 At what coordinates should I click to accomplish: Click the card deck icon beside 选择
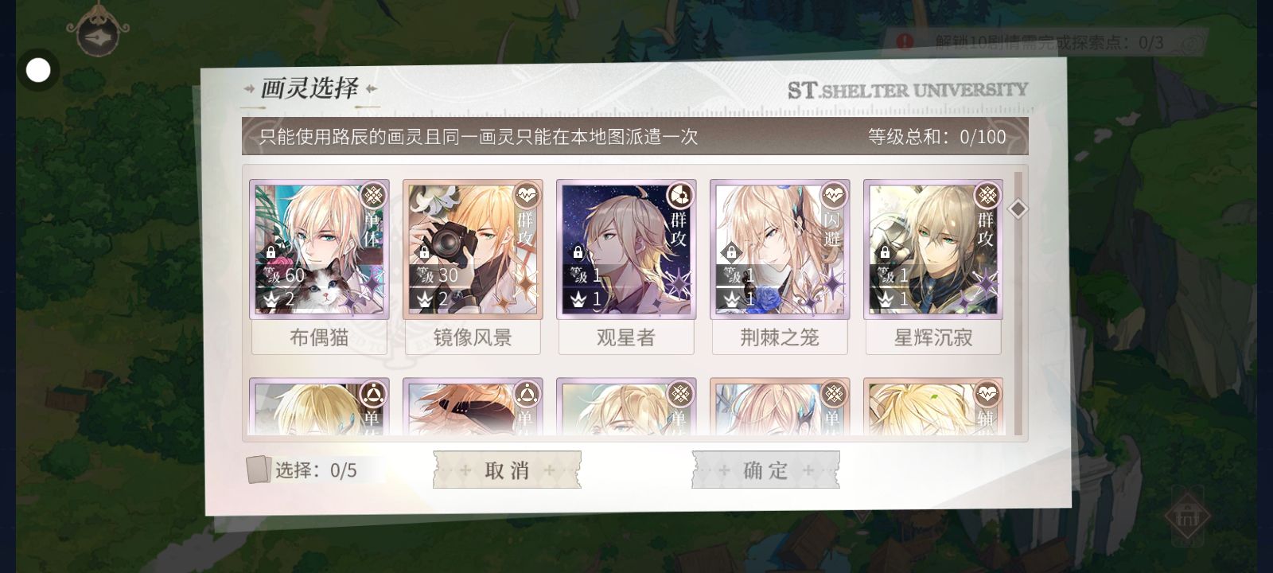[258, 470]
